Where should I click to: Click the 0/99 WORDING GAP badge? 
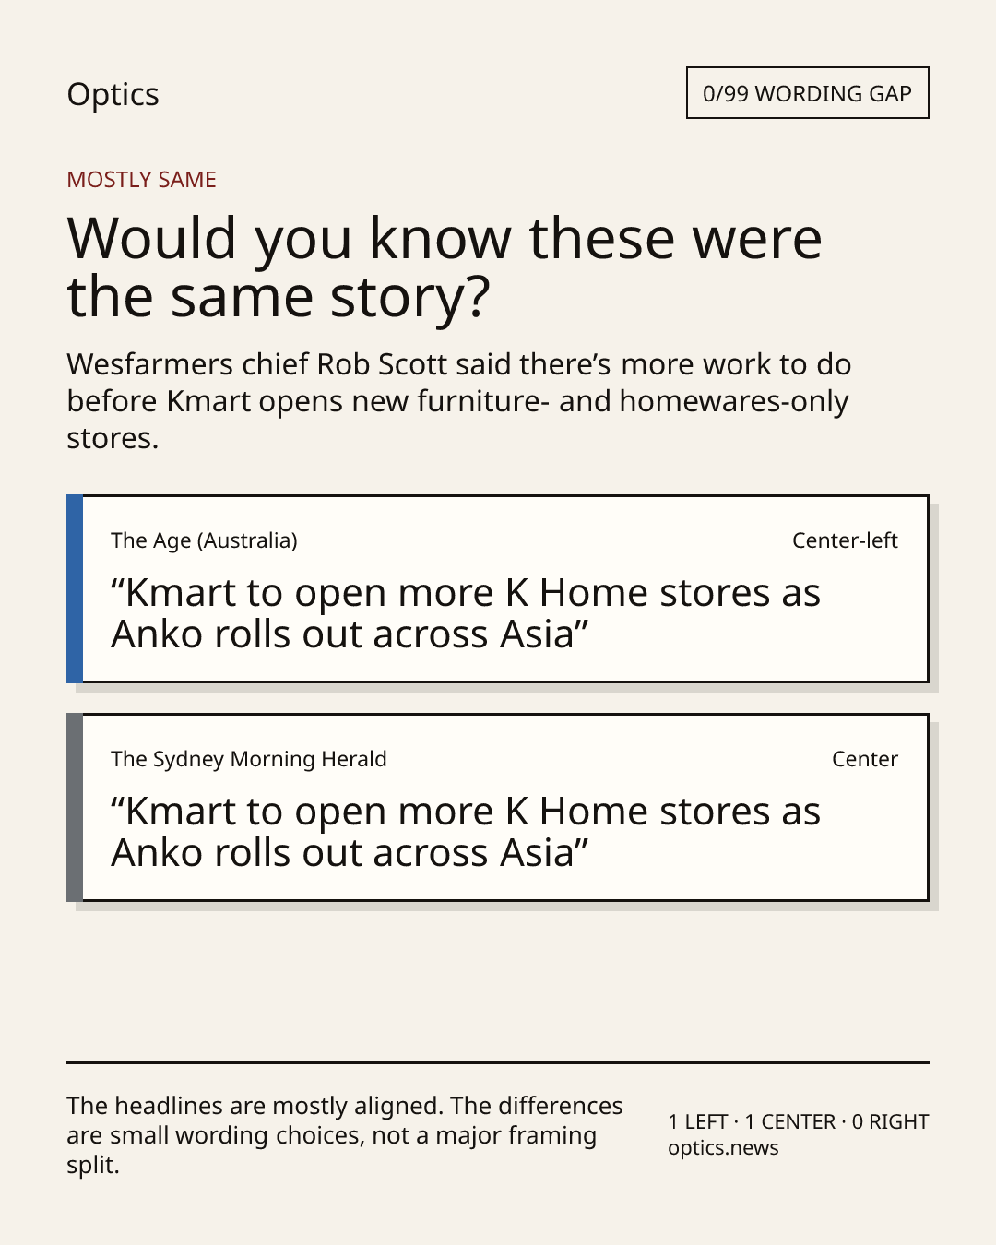(807, 93)
